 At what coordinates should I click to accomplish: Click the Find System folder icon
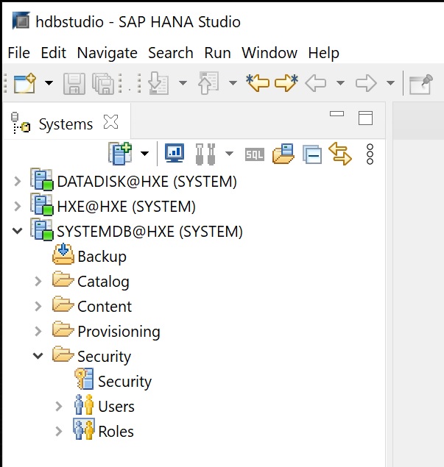(283, 154)
